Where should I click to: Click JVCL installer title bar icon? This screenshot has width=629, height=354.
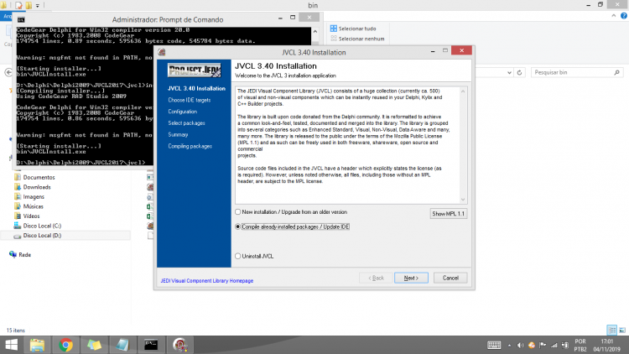pos(162,52)
